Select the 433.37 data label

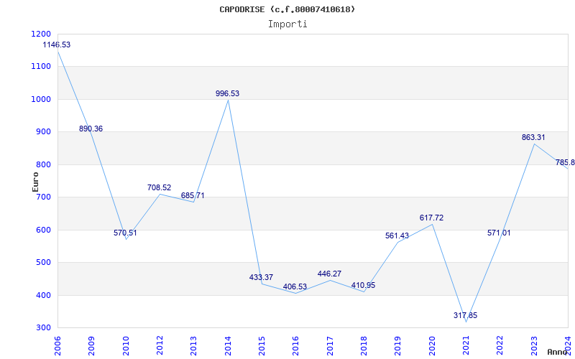click(261, 277)
